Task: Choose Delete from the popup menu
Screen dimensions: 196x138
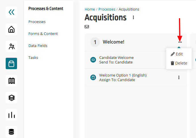Action: click(179, 63)
